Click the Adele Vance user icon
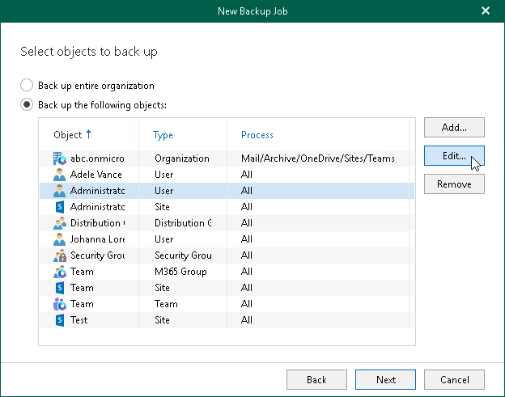Screen dimensions: 505x397 tap(58, 175)
